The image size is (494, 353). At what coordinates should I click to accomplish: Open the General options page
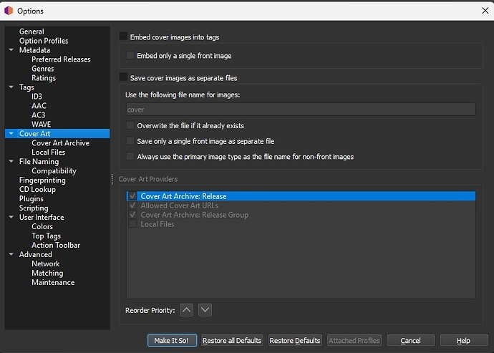coord(32,32)
